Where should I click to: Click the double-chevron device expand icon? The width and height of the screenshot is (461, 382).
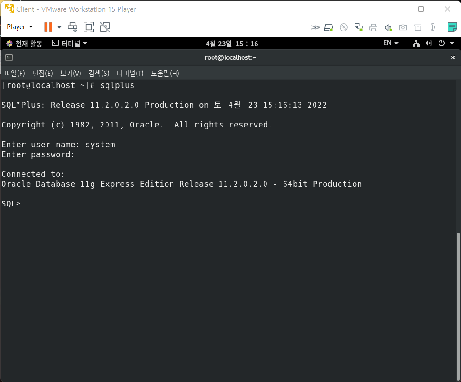click(315, 27)
